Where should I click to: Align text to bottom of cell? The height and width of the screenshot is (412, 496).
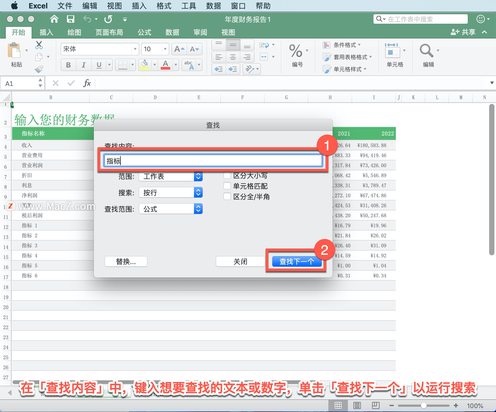coord(247,45)
